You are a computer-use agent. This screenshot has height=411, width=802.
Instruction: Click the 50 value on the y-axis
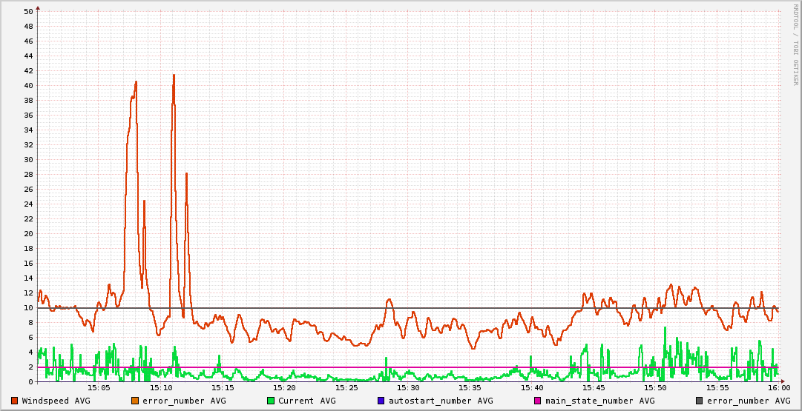pos(28,12)
